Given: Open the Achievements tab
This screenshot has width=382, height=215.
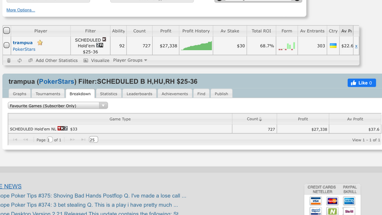Looking at the screenshot, I should pyautogui.click(x=175, y=94).
